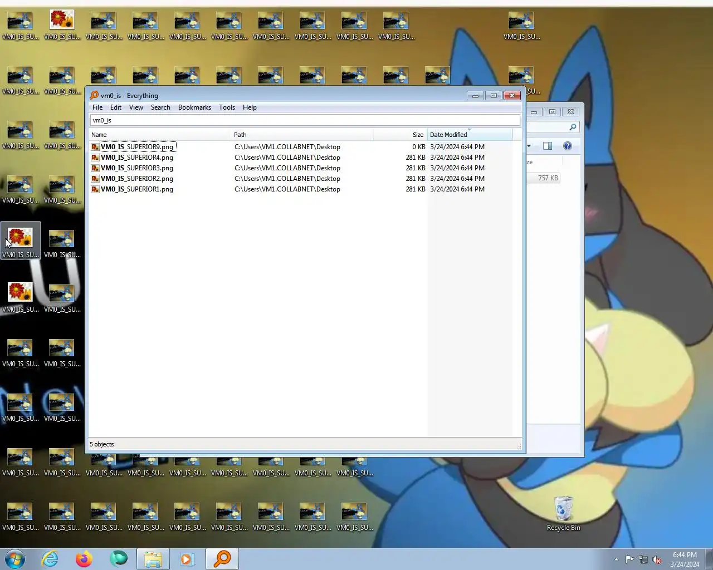Image resolution: width=713 pixels, height=570 pixels.
Task: Click the file icon beside VM0_IS_SUPERIOR4.png
Action: 95,158
